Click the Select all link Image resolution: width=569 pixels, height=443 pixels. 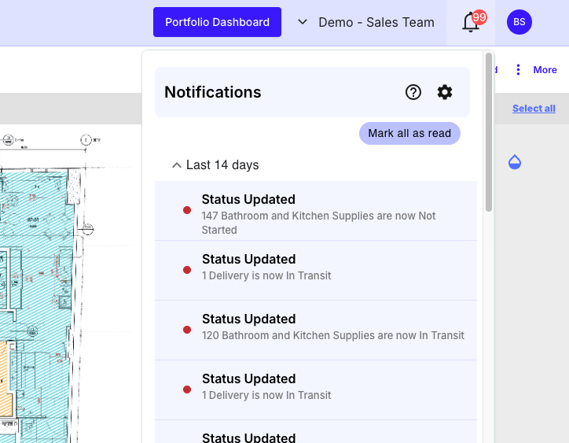[534, 109]
